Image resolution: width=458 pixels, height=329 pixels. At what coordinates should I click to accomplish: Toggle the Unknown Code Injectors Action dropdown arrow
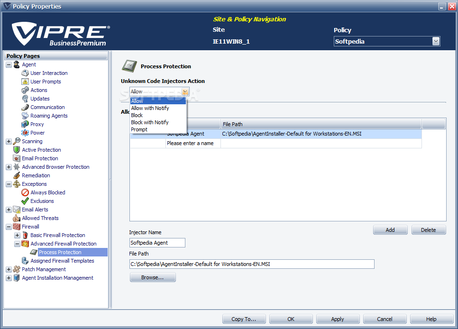(185, 92)
